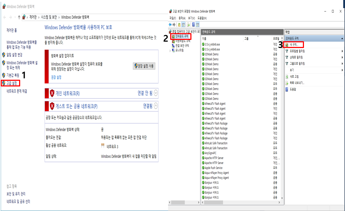Click the export list toolbar icon
The image size is (345, 211).
click(x=188, y=25)
